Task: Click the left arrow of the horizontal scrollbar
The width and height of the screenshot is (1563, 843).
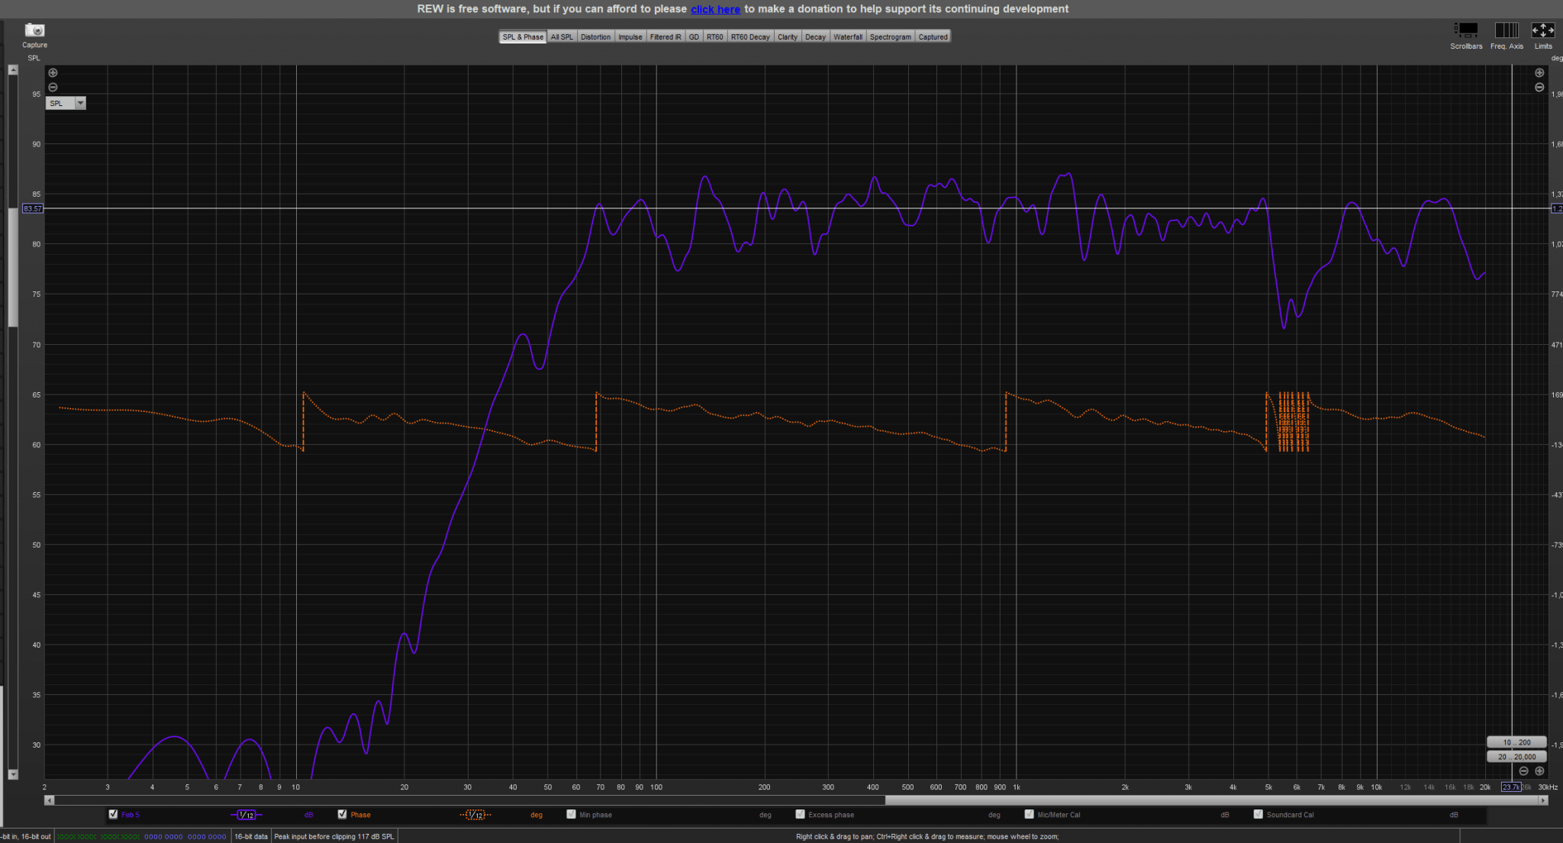Action: [50, 800]
